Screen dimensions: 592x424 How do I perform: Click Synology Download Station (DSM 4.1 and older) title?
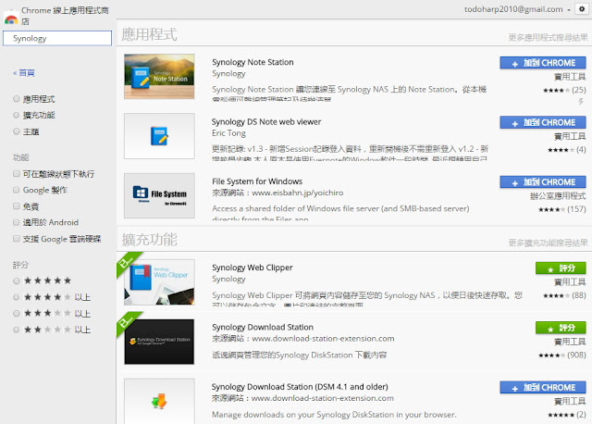pyautogui.click(x=300, y=387)
